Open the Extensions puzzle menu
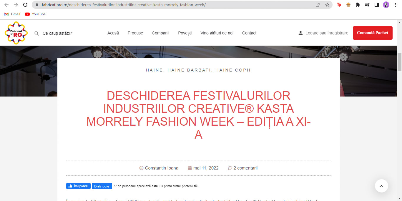 pos(358,5)
